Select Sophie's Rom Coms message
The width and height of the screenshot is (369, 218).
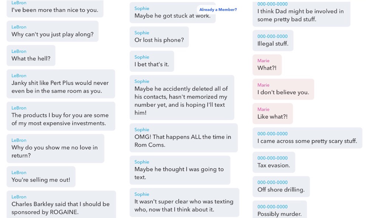[183, 138]
